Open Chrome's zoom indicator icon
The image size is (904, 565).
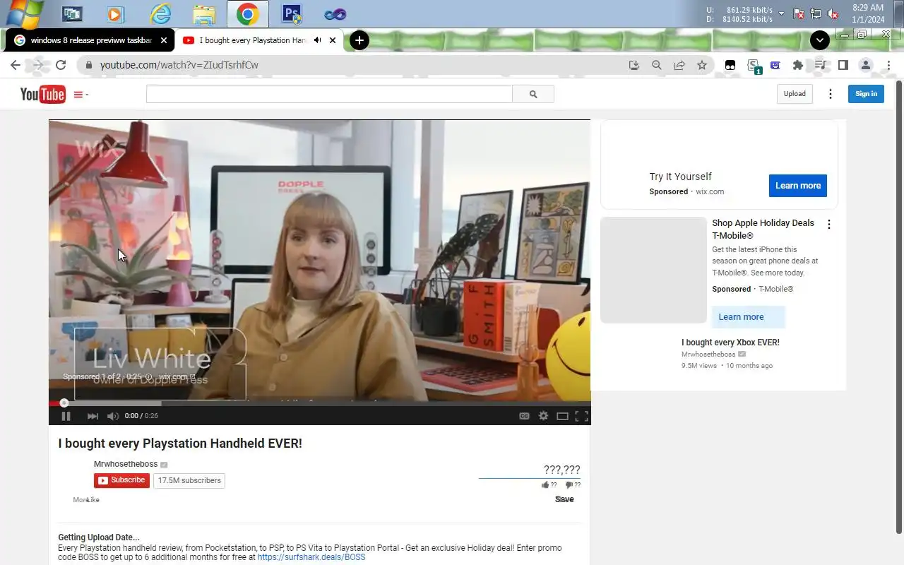tap(657, 65)
